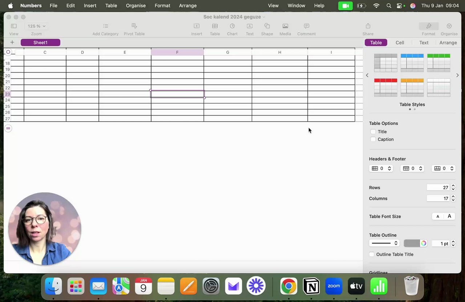Apply the green header table style
The image size is (465, 302).
(x=438, y=63)
